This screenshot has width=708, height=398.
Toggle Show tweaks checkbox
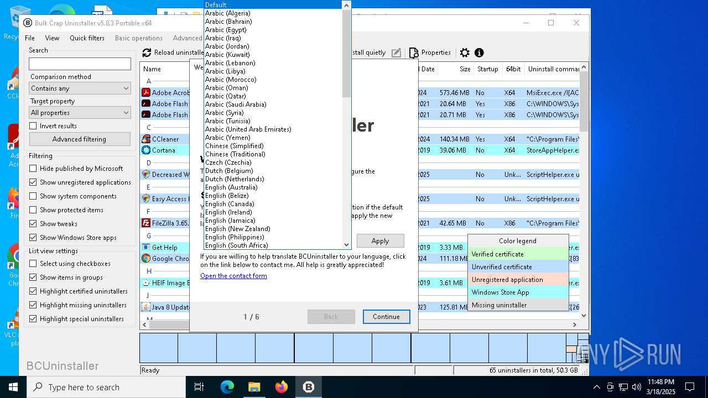tap(33, 224)
